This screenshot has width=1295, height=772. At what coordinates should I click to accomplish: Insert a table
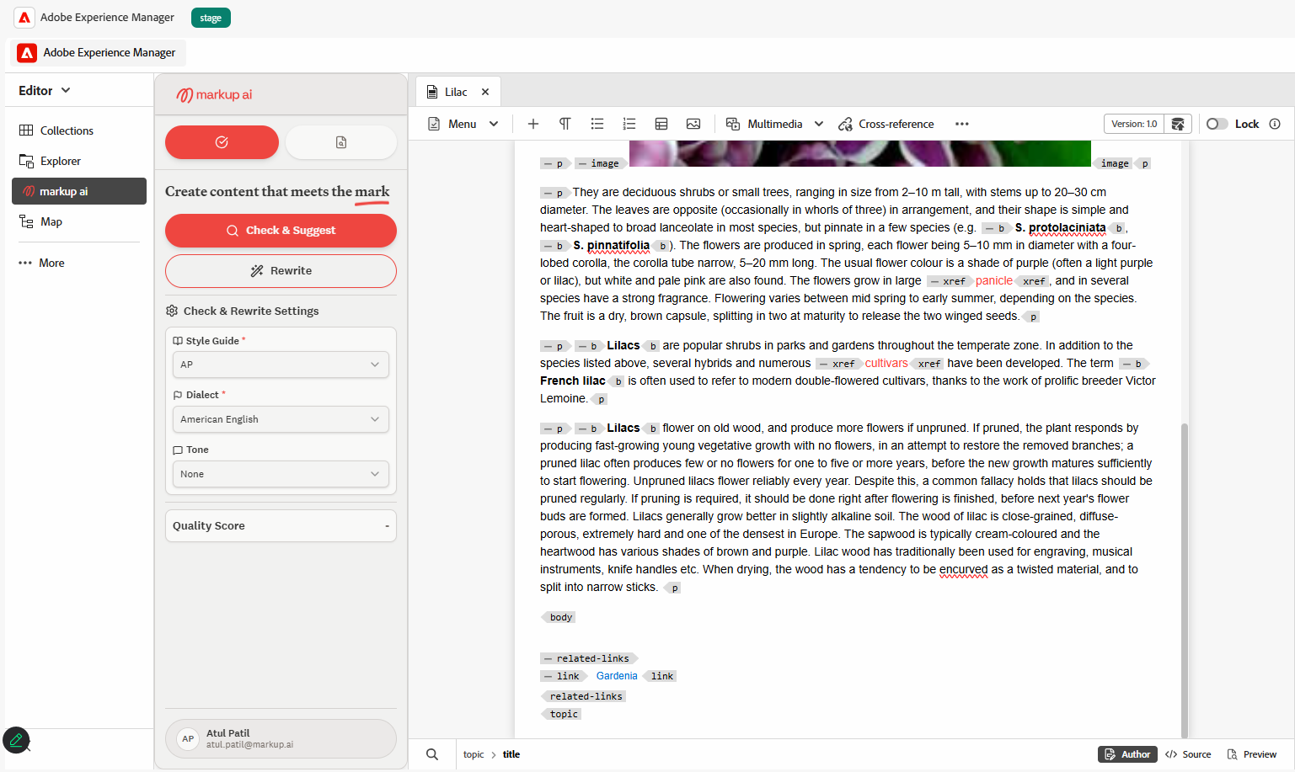[x=661, y=124]
